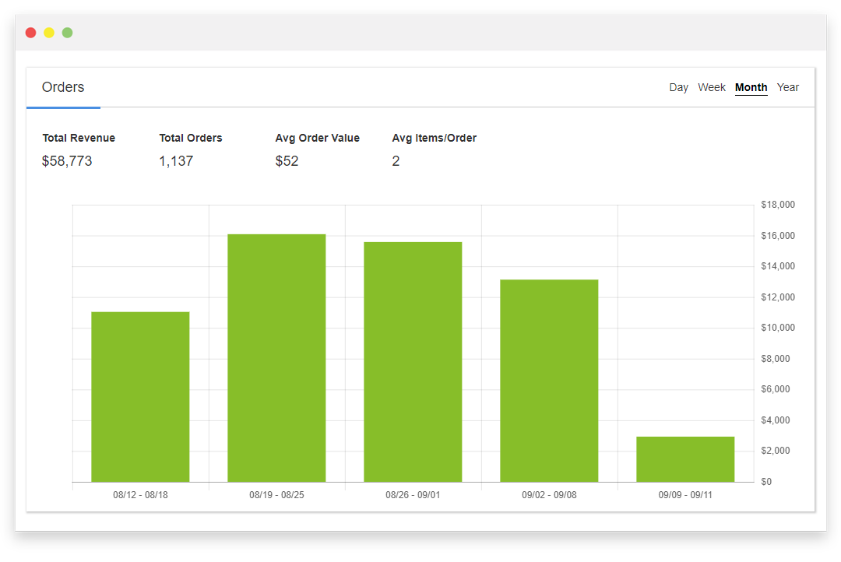Click the 09/02 - 09/08 bar
Image resolution: width=841 pixels, height=562 pixels.
point(549,381)
